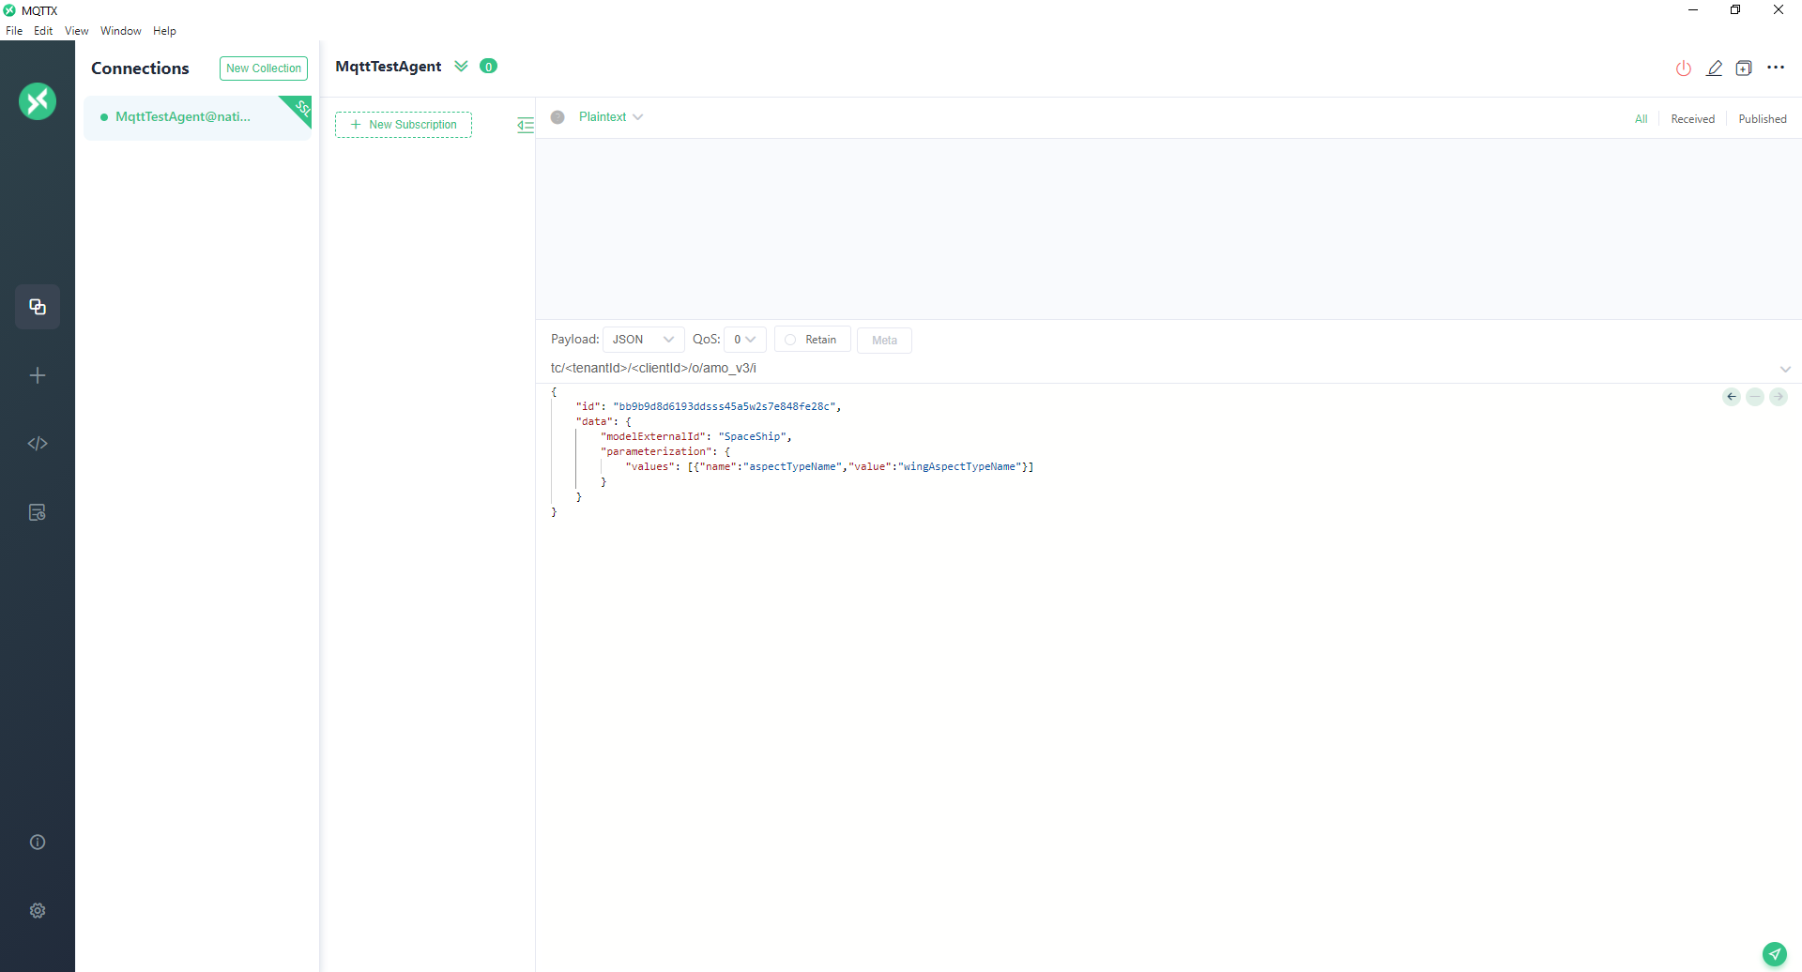Screen dimensions: 1802x972
Task: Click the "values" array line in payload
Action: pyautogui.click(x=830, y=467)
